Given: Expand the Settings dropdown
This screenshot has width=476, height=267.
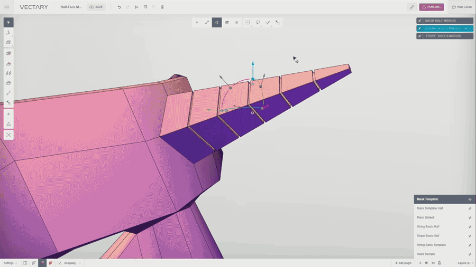Looking at the screenshot, I should (x=10, y=263).
